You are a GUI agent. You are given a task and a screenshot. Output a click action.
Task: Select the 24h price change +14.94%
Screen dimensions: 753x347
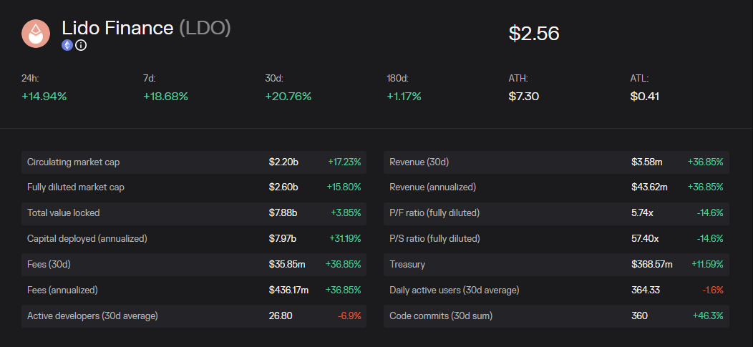pyautogui.click(x=44, y=96)
